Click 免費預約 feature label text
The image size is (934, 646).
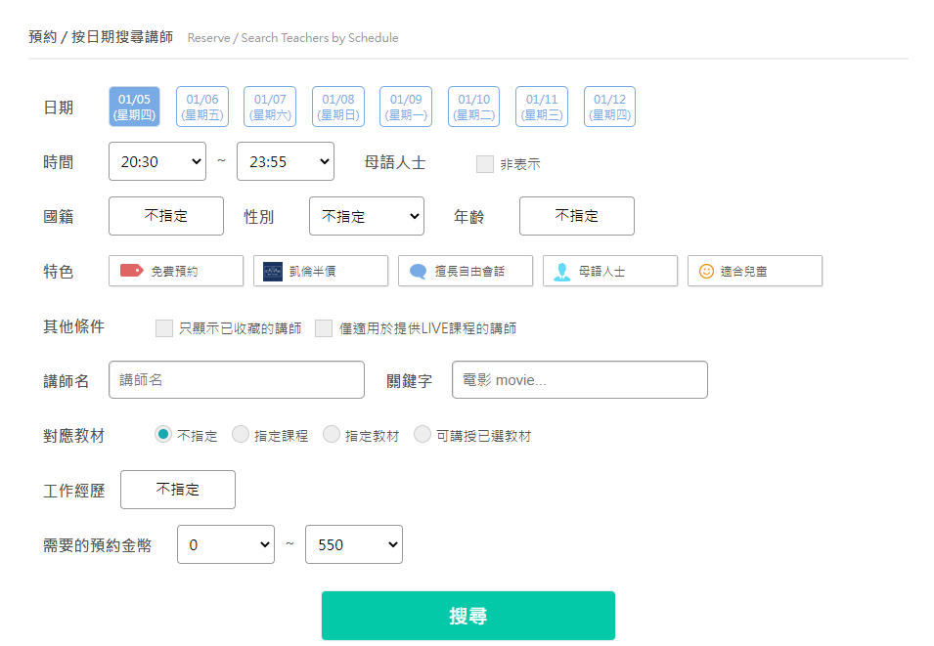tap(174, 272)
